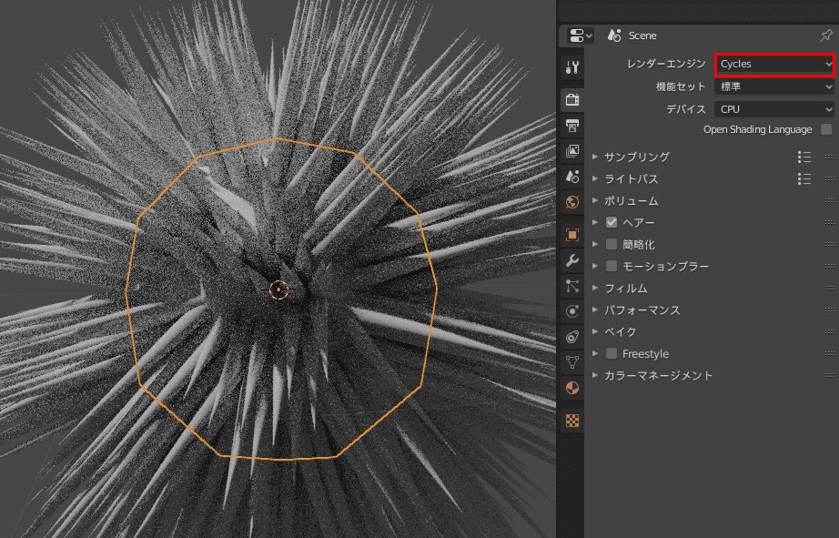This screenshot has width=839, height=538.
Task: Enable the 簡略化 checkbox
Action: pos(612,244)
